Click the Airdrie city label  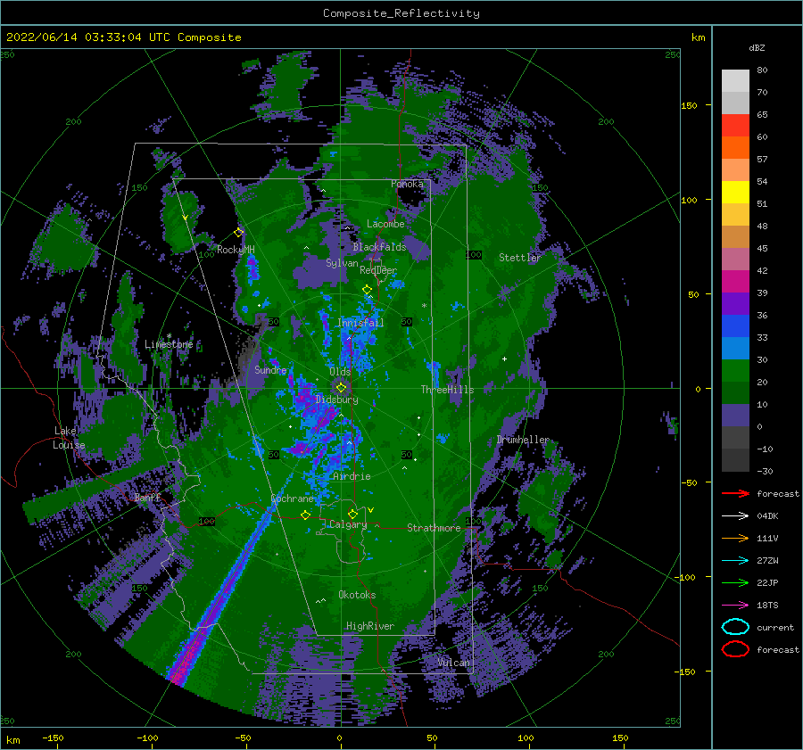click(352, 476)
